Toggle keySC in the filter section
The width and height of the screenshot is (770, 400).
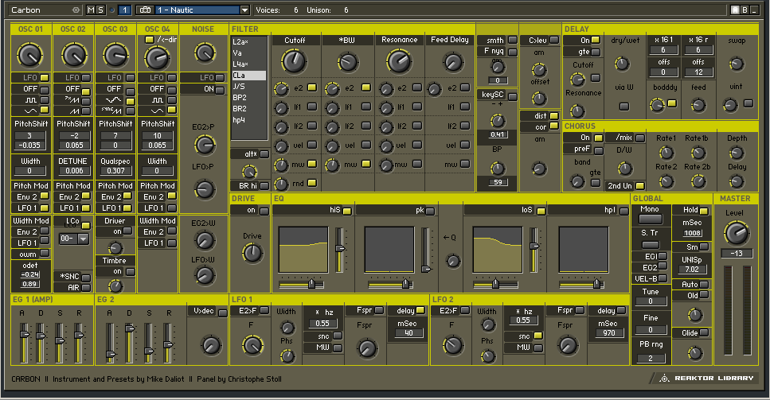click(512, 96)
